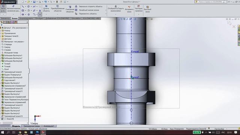The height and width of the screenshot is (135, 240).
Task: Click Offset Entities (Смещение объектов)
Action: [70, 9]
